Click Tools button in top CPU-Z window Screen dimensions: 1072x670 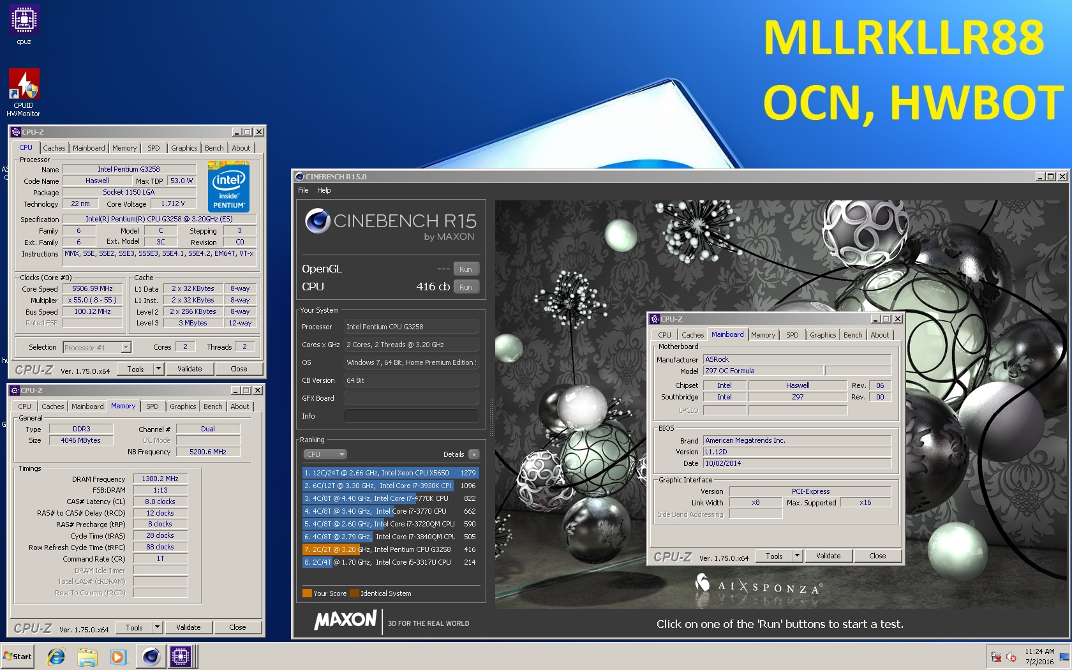pyautogui.click(x=135, y=369)
